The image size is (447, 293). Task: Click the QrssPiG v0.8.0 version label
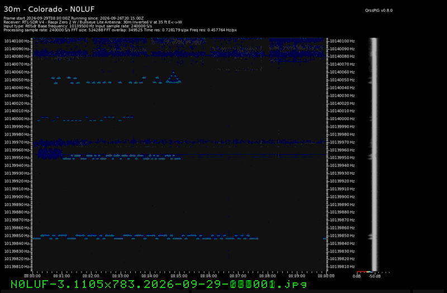[x=379, y=10]
